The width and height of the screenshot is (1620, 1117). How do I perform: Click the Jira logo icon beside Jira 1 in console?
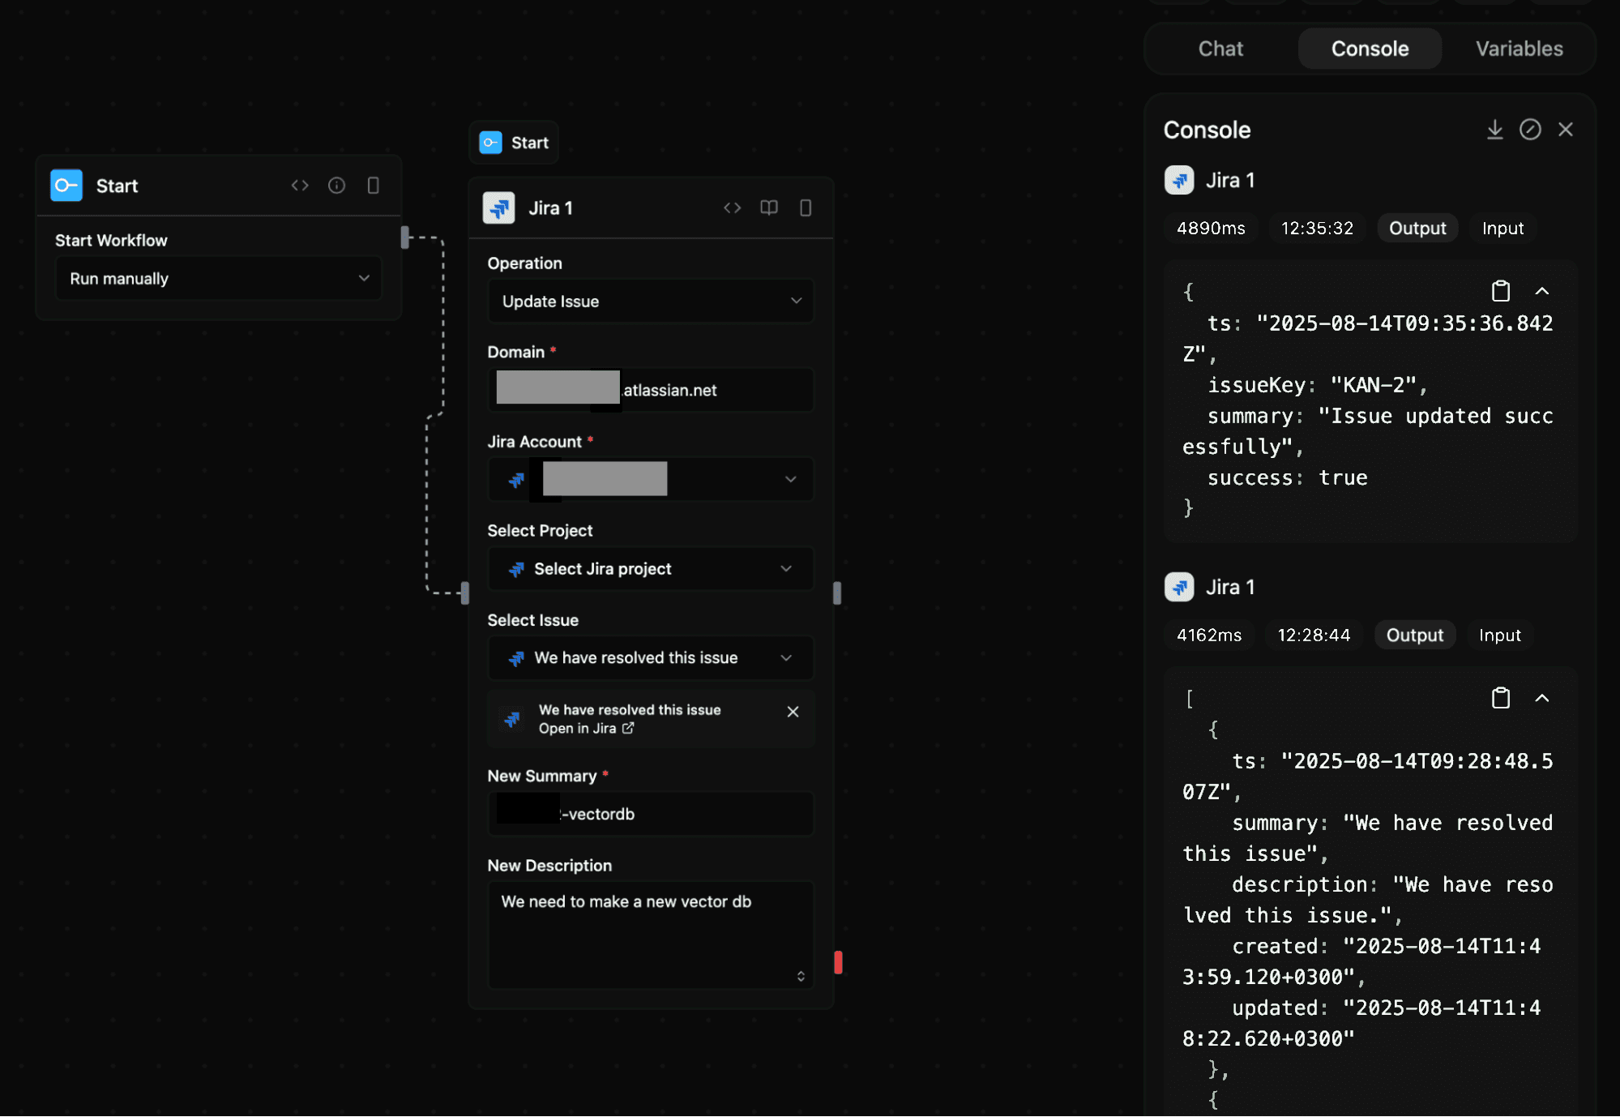pos(1179,180)
